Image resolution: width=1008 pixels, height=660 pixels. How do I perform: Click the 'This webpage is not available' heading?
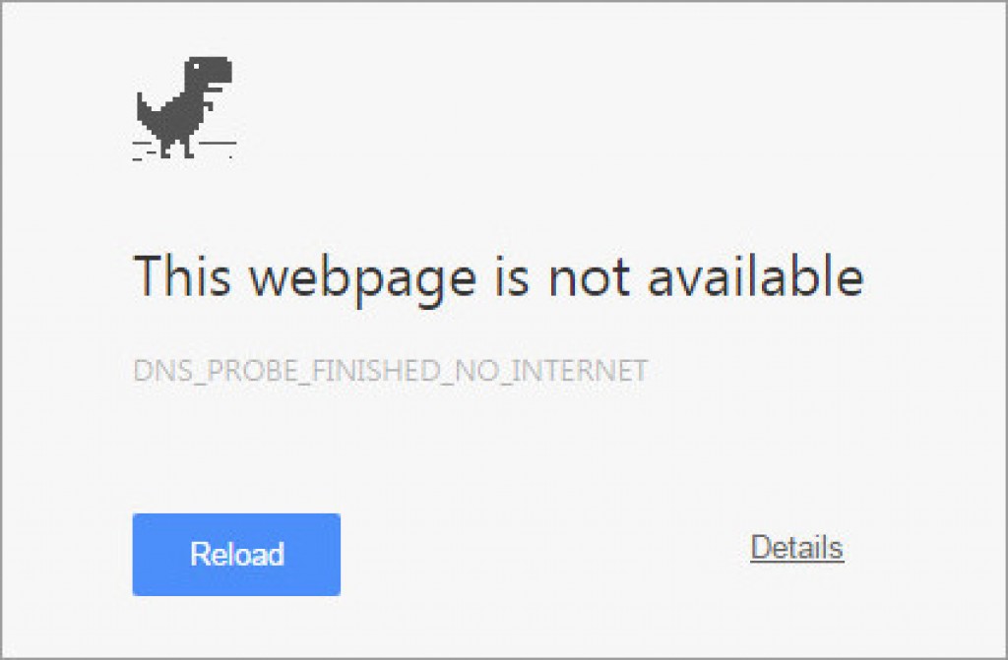[x=498, y=276]
